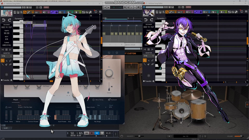Click snowflake freeze icon in AiSuu editor

[6, 75]
